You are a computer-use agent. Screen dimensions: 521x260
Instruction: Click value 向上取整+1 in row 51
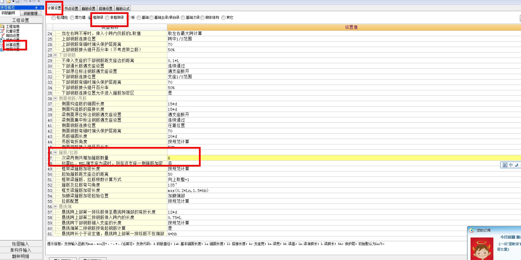(344, 180)
